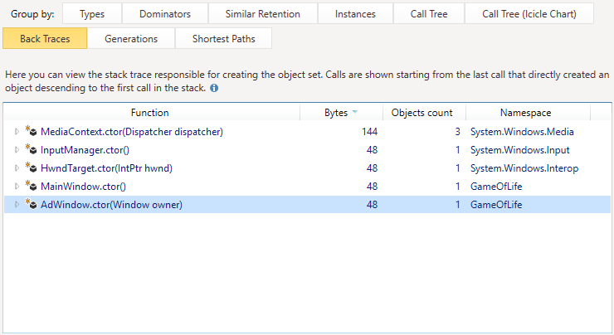614x335 pixels.
Task: Click the info icon after the description text
Action: 214,87
